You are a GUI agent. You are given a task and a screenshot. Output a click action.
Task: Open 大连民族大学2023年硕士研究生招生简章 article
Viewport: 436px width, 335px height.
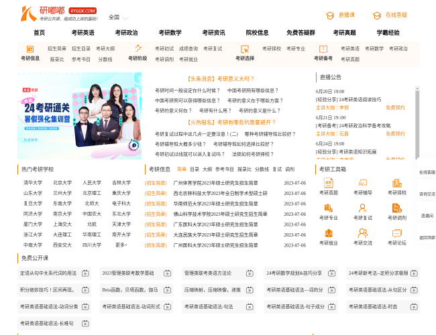pyautogui.click(x=215, y=235)
